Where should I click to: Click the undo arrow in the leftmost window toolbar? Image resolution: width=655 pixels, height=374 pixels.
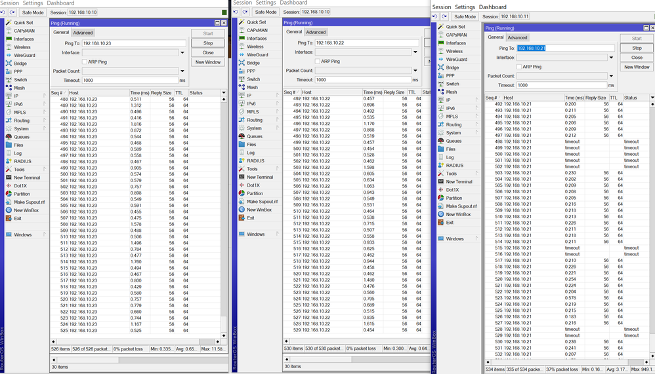pos(4,12)
